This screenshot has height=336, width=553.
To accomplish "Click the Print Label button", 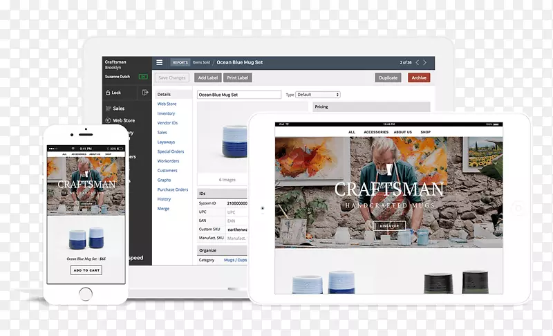I will point(237,77).
